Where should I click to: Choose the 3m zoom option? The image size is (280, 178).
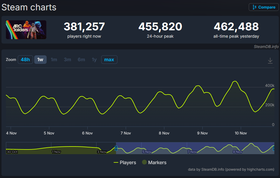pyautogui.click(x=68, y=60)
